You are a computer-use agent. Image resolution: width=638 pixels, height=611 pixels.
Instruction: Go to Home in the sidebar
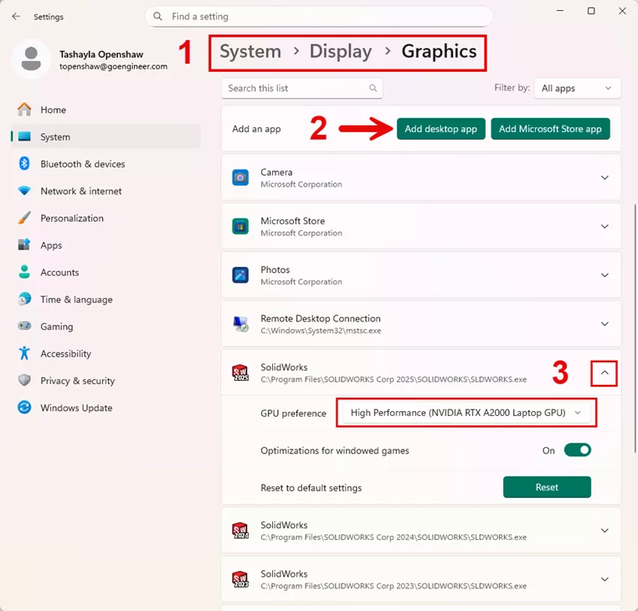[105, 110]
